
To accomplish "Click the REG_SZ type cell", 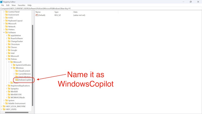I will (58, 15).
